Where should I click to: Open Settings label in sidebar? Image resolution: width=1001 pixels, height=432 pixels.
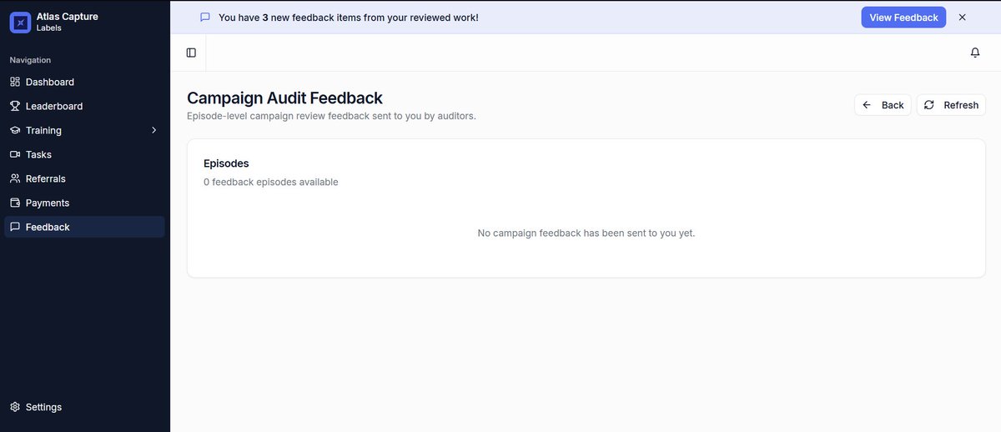point(43,407)
